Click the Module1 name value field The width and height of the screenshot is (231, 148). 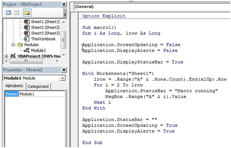pos(42,94)
